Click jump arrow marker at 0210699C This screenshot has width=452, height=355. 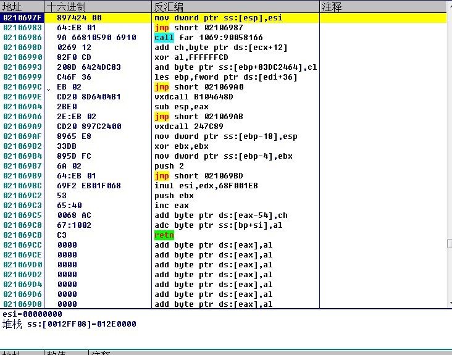pos(48,90)
